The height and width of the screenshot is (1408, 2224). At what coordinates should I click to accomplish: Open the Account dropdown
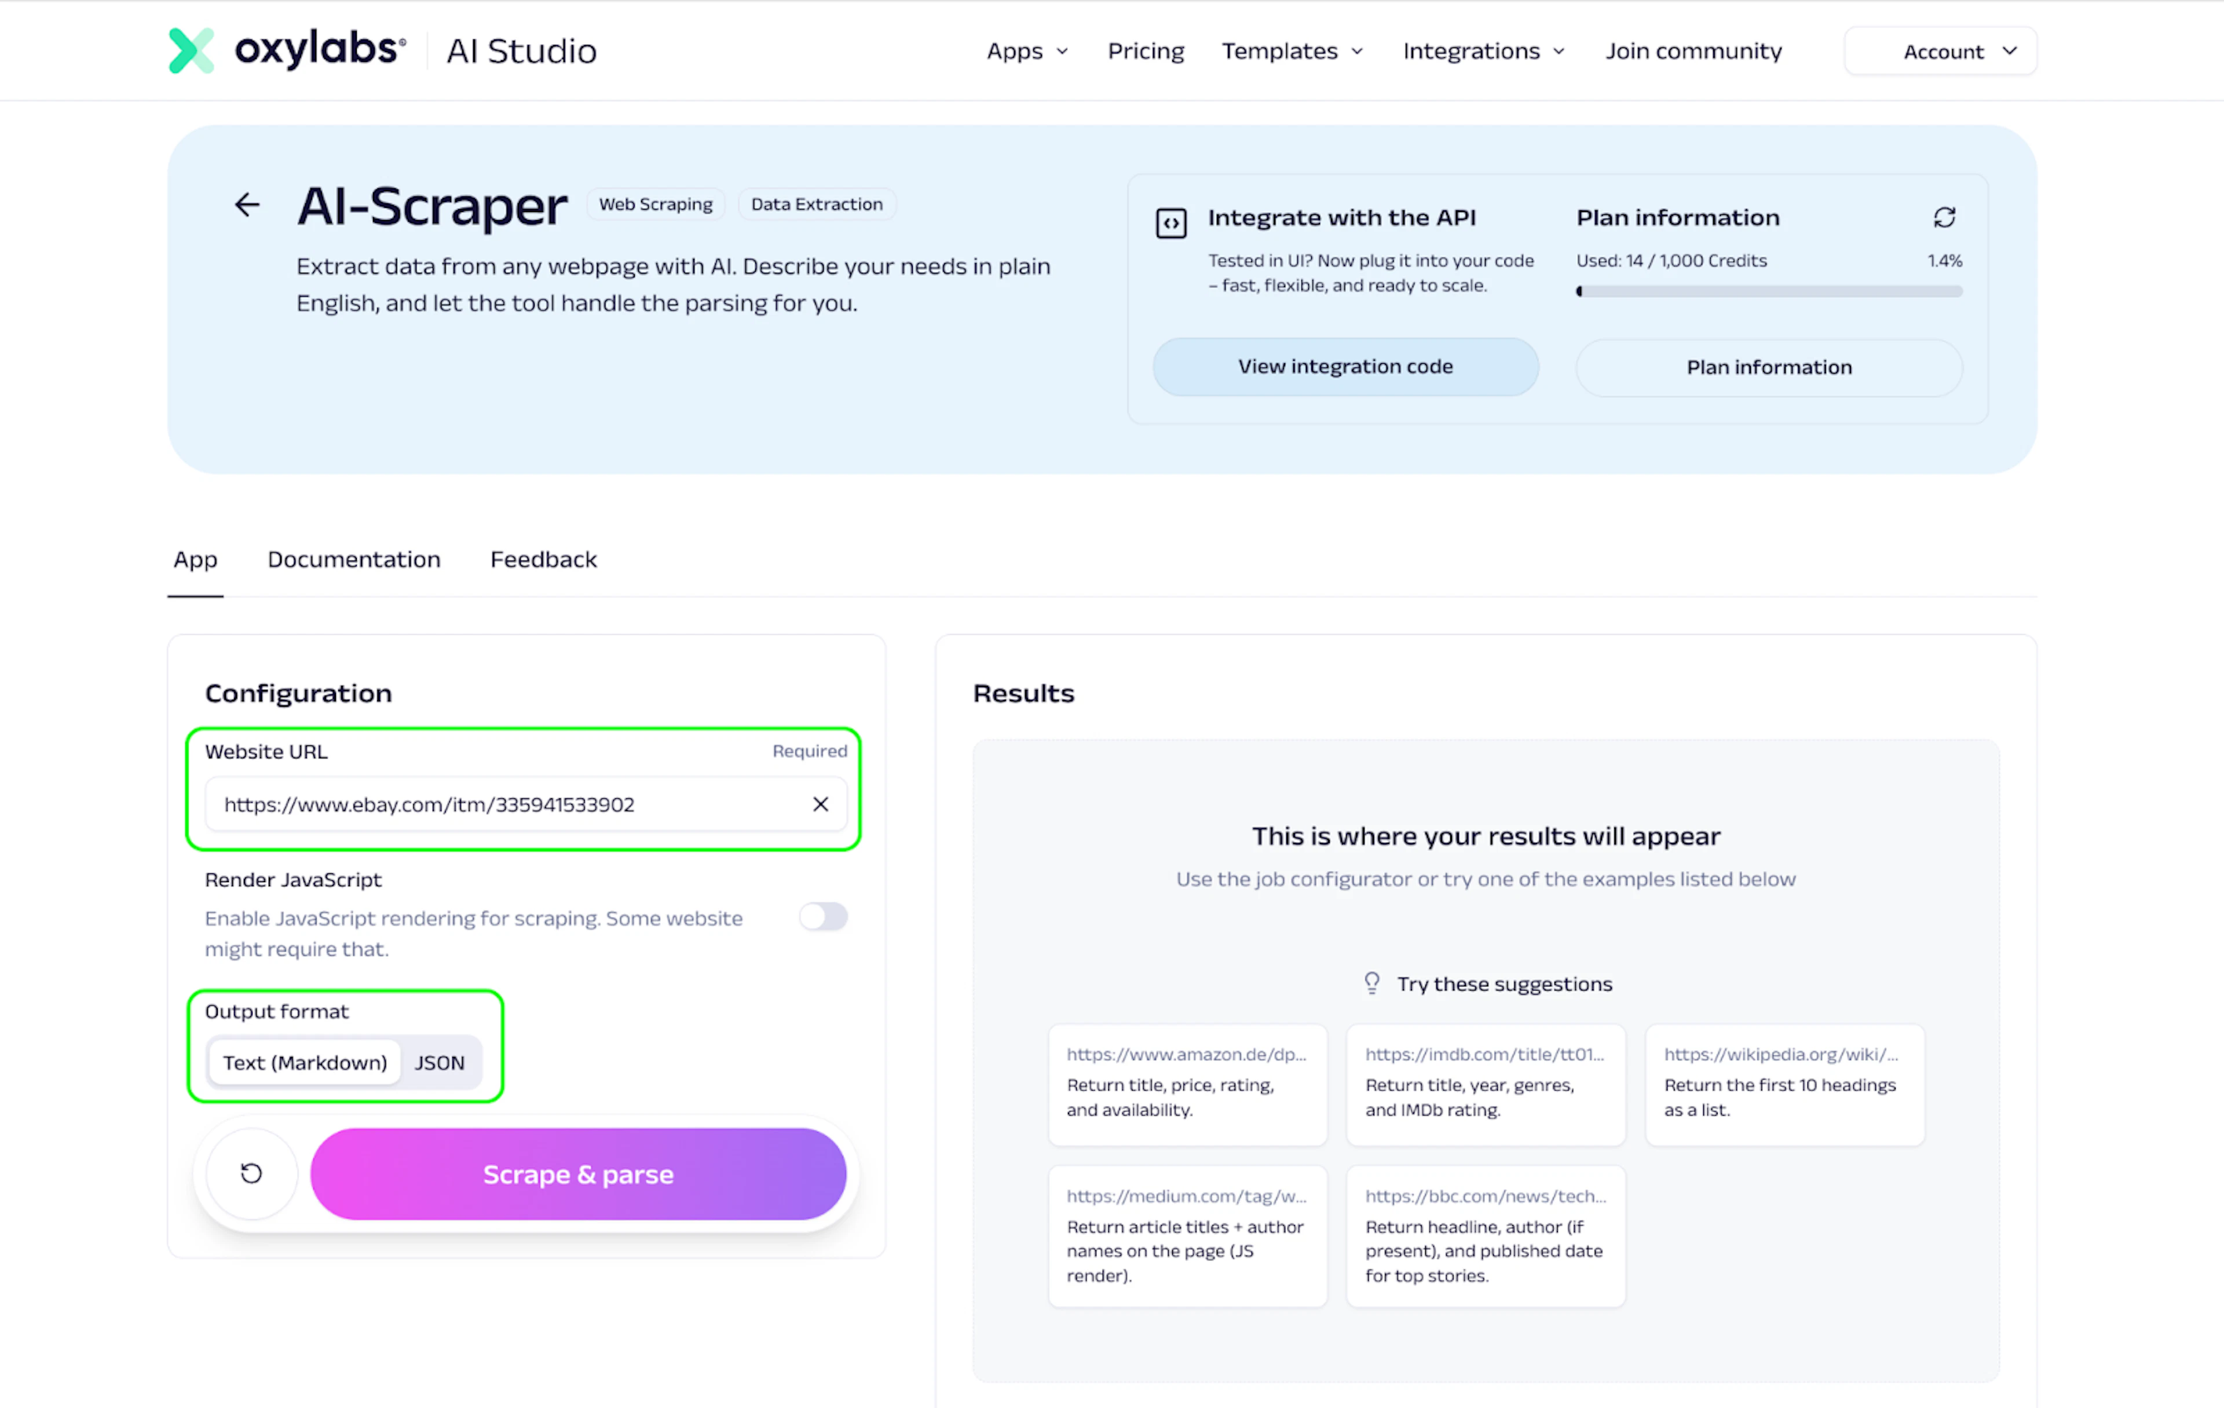(1940, 51)
